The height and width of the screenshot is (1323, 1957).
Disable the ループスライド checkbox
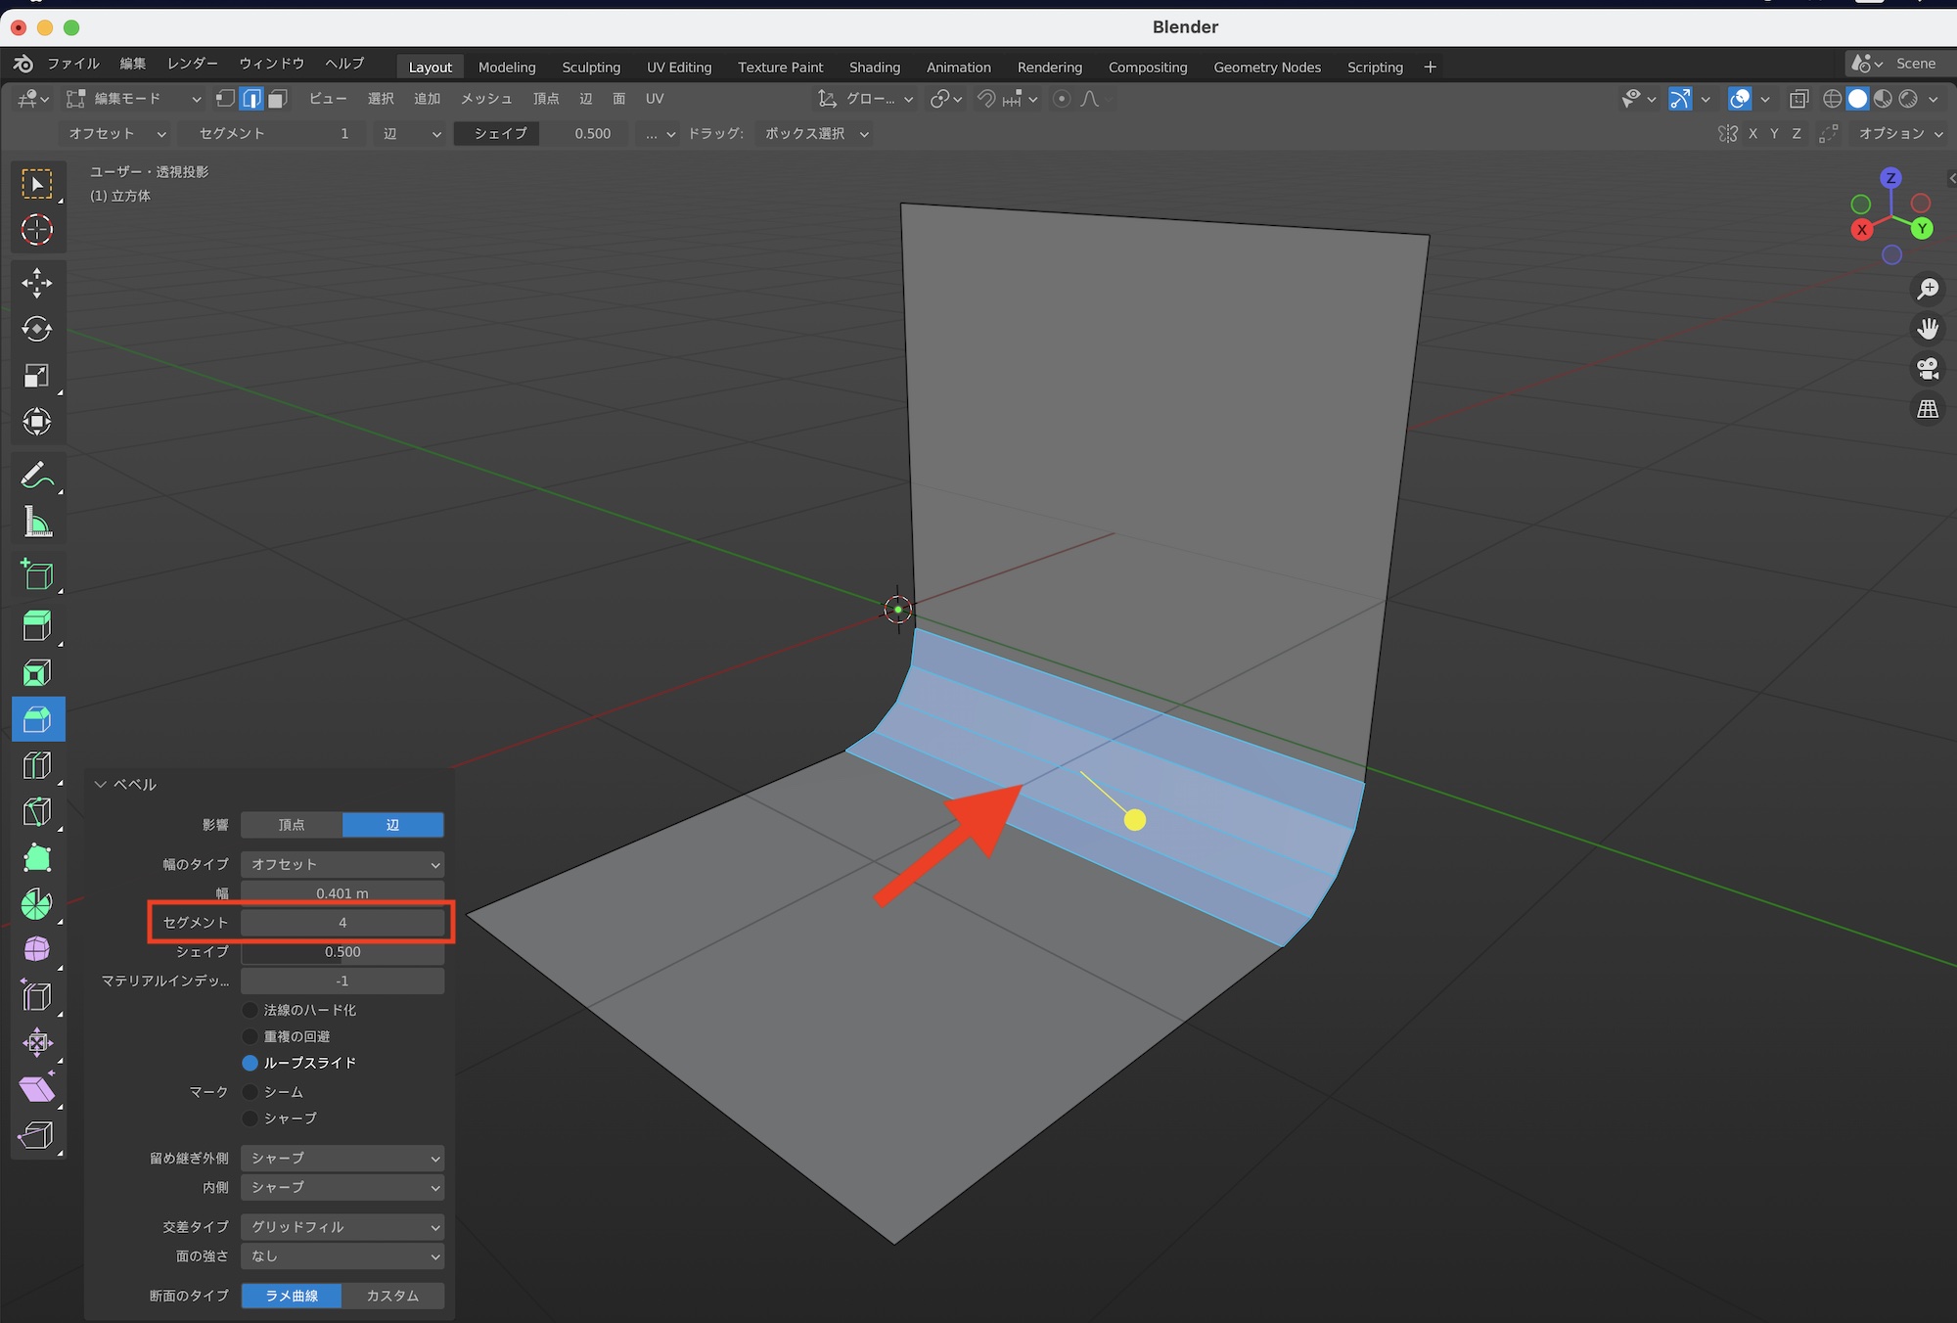click(250, 1063)
